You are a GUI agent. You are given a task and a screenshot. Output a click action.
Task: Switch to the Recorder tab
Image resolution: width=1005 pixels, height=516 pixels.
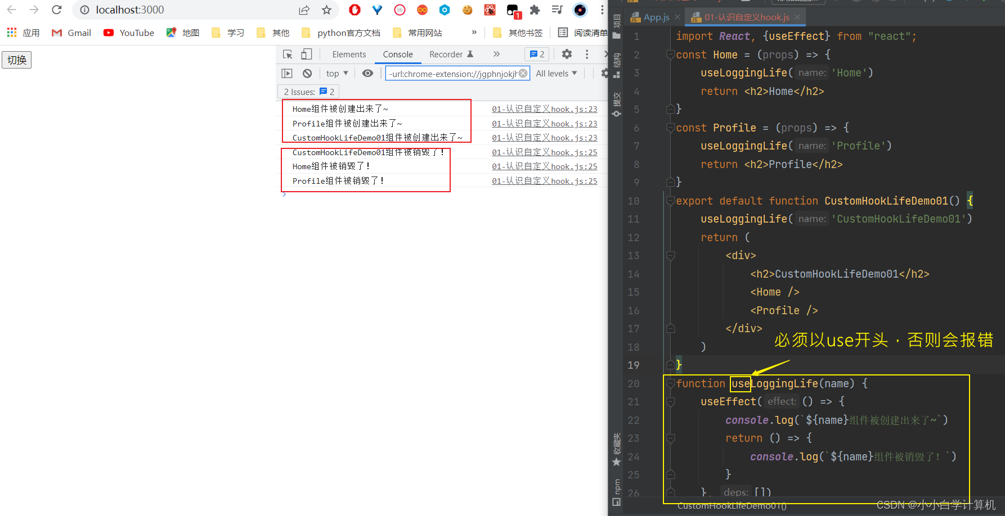[451, 54]
